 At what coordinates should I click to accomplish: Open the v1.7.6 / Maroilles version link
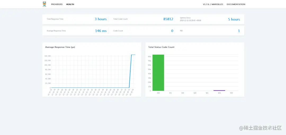click(213, 4)
